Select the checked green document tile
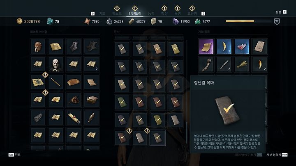 click(122, 102)
